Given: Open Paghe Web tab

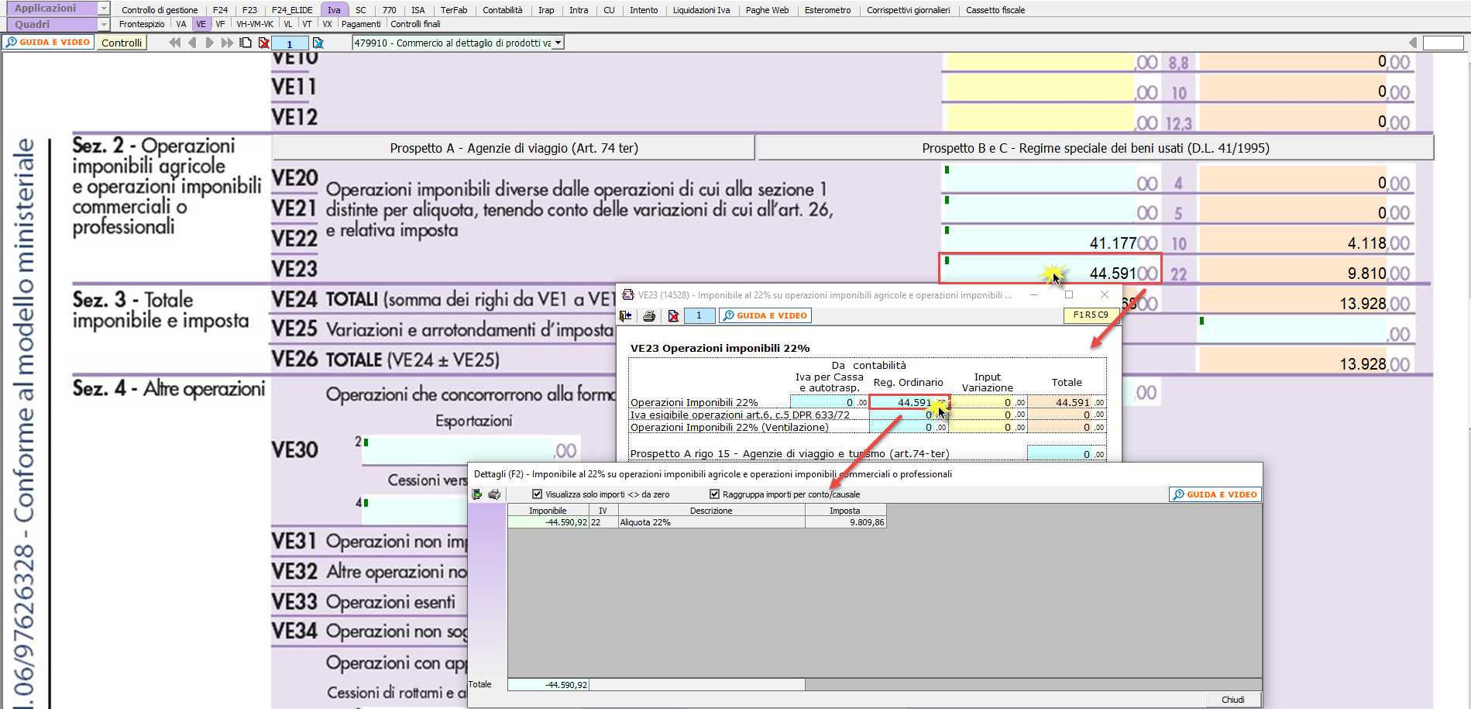Looking at the screenshot, I should click(767, 10).
